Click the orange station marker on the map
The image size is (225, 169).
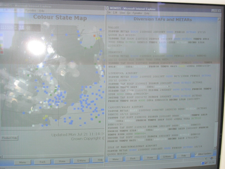tap(94, 36)
